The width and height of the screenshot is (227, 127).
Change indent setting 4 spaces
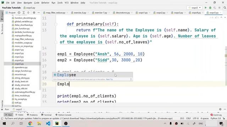tap(204, 119)
